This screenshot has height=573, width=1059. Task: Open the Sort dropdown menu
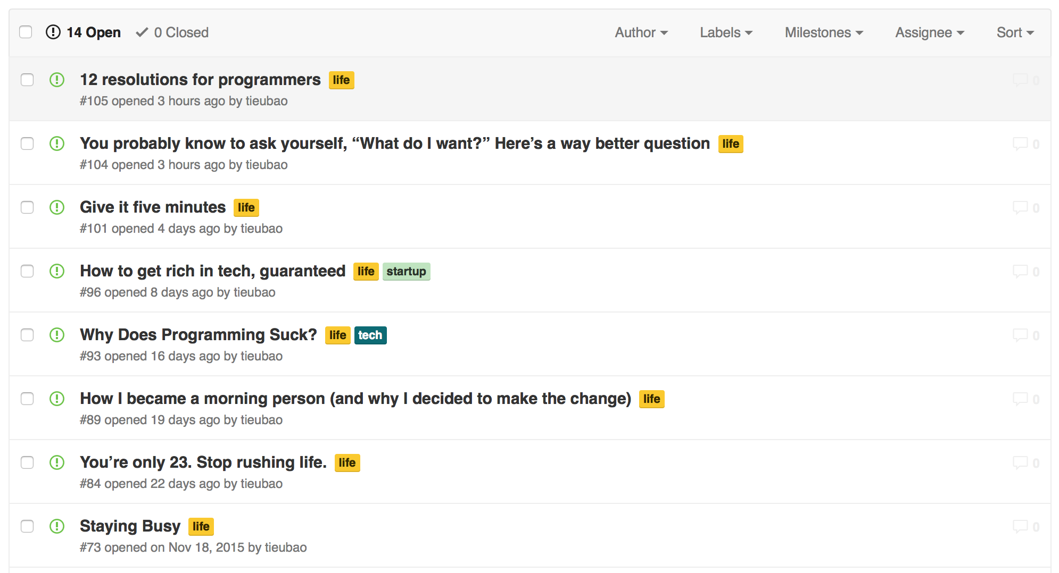pyautogui.click(x=1015, y=32)
